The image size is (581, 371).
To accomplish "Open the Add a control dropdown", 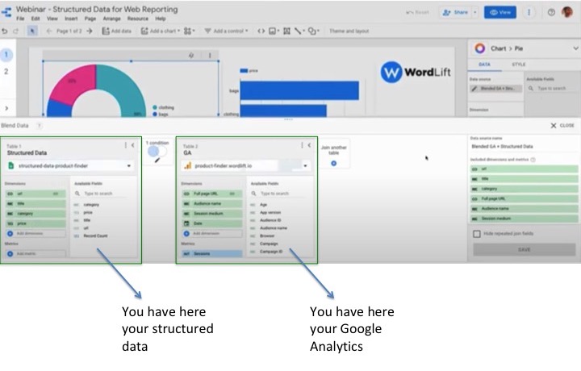I will point(226,31).
